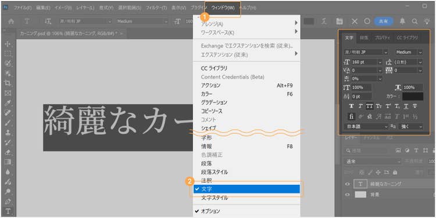Image resolution: width=436 pixels, height=218 pixels.
Task: Open the Discover lightbulb icon
Action: coord(427,21)
